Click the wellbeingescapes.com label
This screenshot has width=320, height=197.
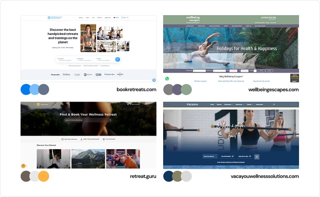pos(273,90)
